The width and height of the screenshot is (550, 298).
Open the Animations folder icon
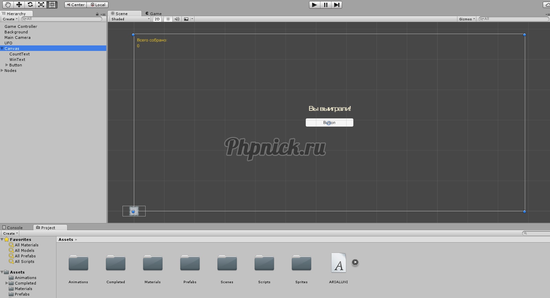(78, 263)
